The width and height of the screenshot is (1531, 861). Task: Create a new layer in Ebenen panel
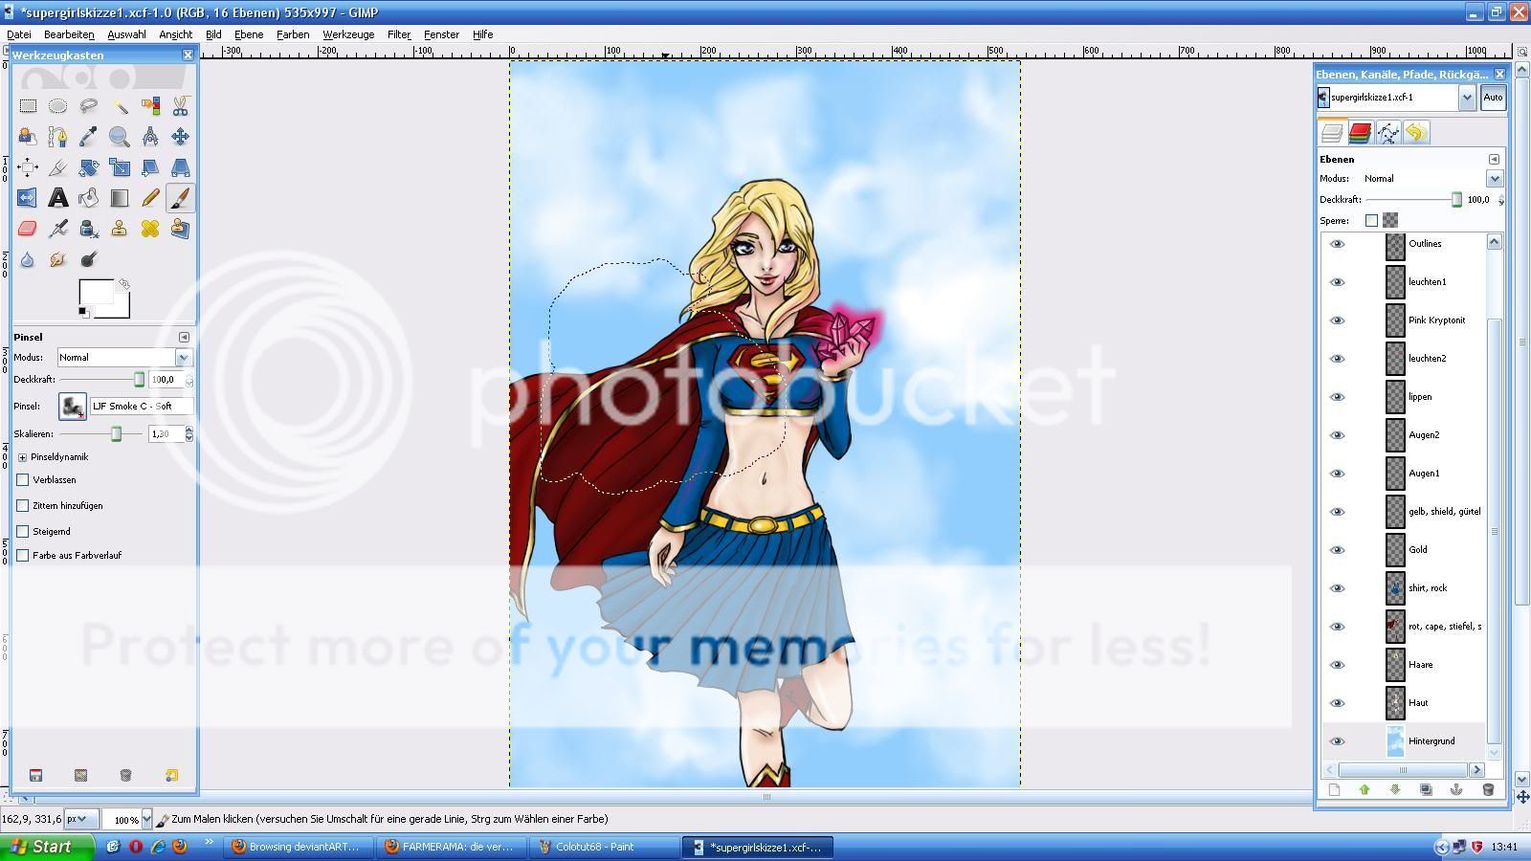coord(1334,789)
